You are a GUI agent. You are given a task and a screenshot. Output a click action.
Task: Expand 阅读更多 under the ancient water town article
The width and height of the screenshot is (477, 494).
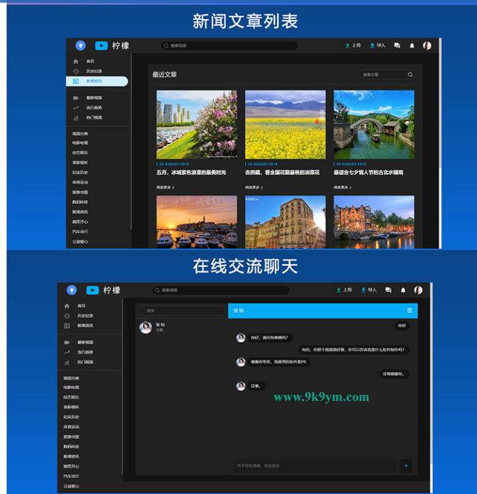[x=342, y=188]
